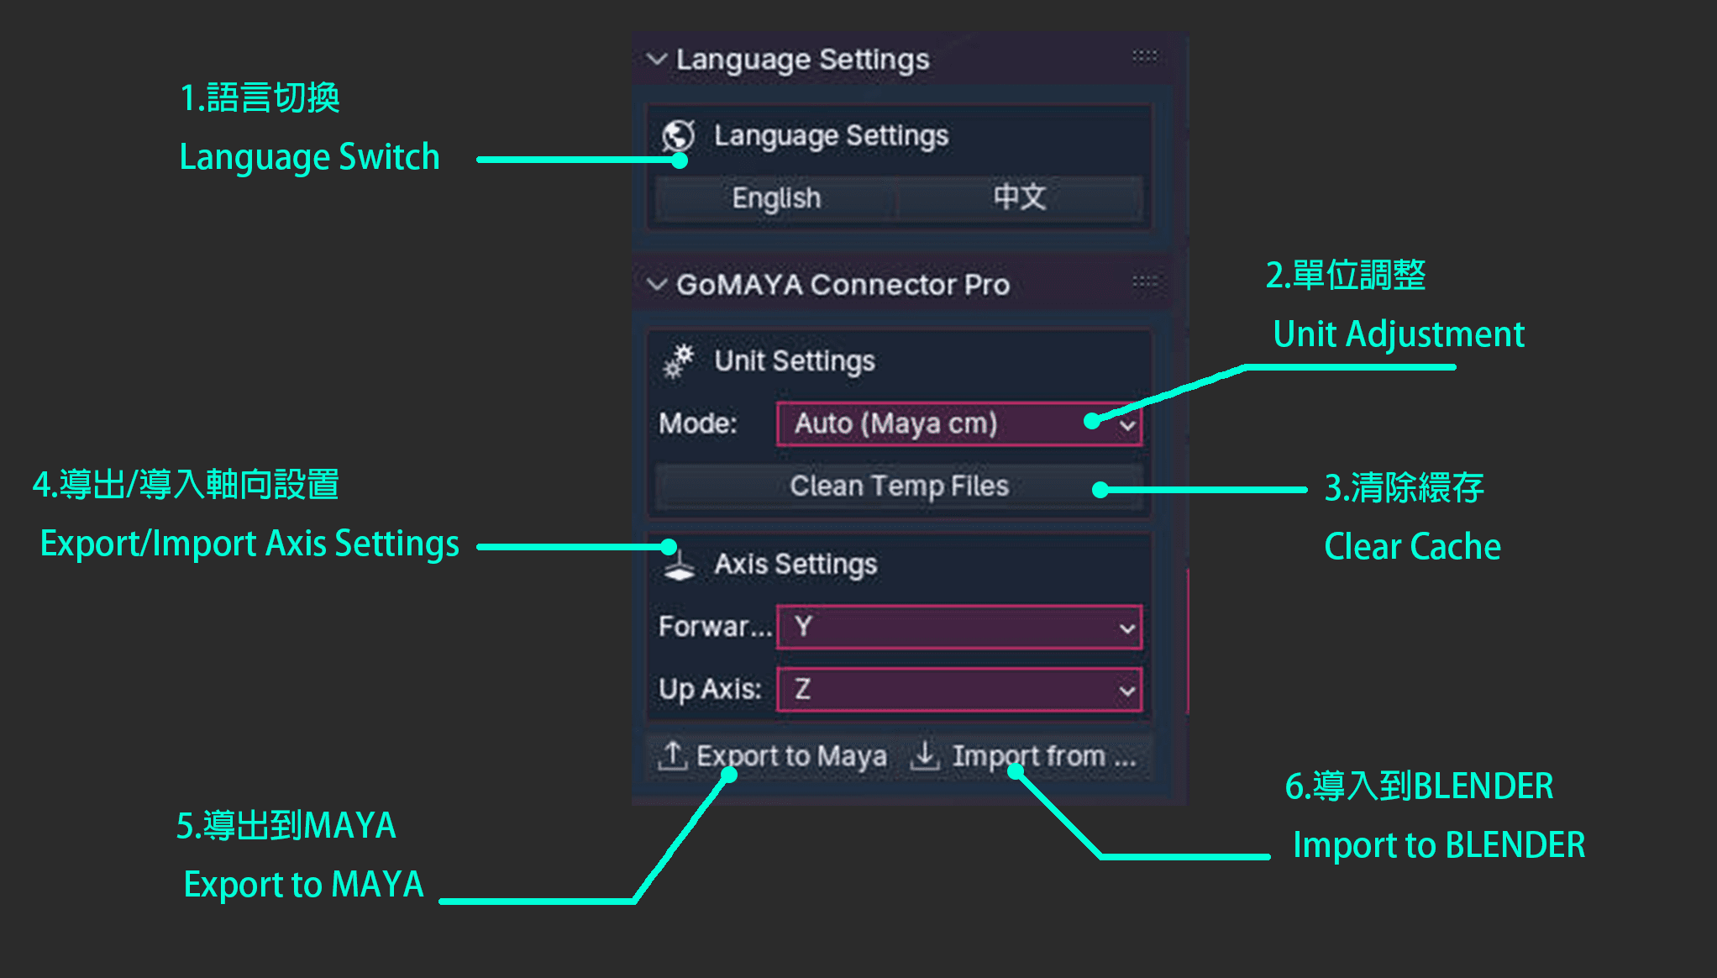Collapse the GoMAYA Connector Pro panel
The image size is (1717, 978).
pos(657,284)
